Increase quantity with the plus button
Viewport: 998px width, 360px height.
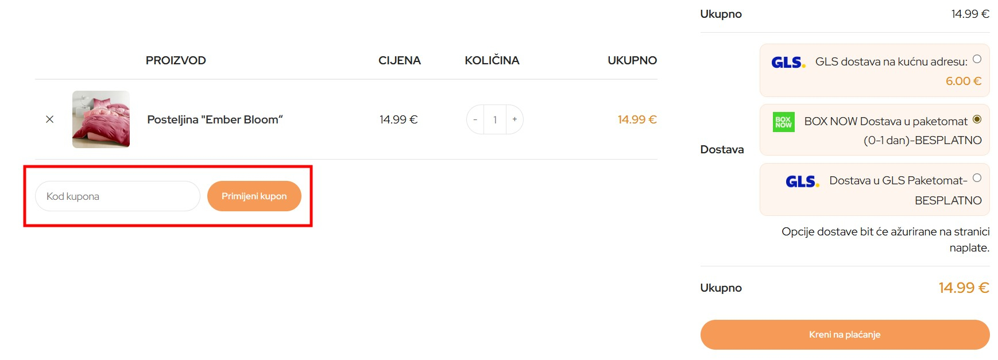coord(515,119)
